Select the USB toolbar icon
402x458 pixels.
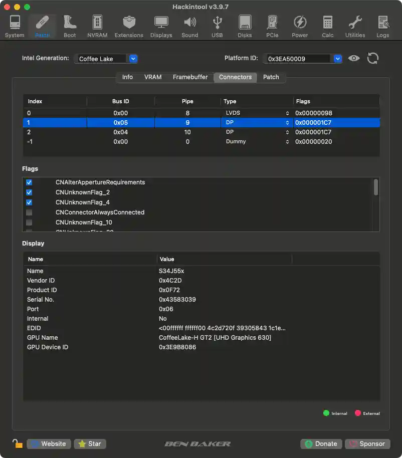point(217,25)
